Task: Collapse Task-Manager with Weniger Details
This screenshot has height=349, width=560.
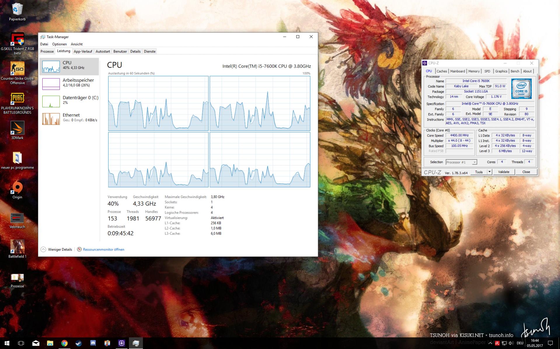Action: [x=57, y=249]
